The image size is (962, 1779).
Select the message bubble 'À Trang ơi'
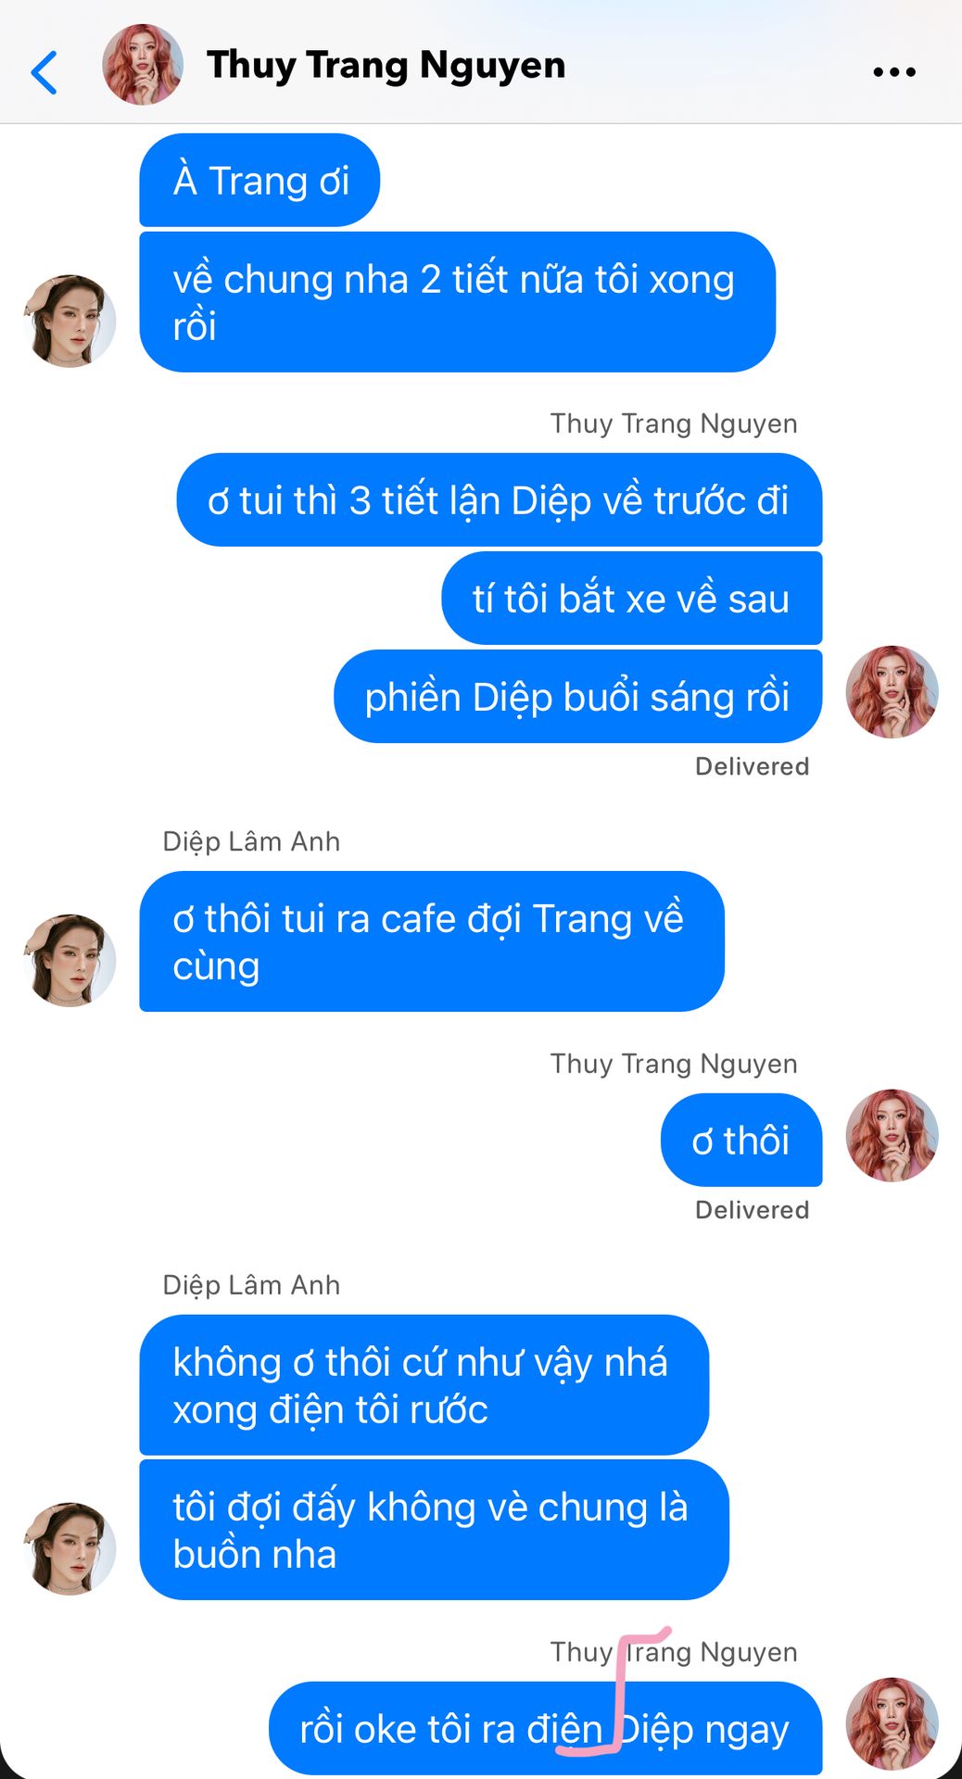click(x=259, y=180)
